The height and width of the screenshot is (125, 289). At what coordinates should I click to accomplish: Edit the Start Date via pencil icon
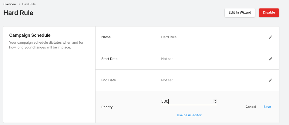coord(271,59)
